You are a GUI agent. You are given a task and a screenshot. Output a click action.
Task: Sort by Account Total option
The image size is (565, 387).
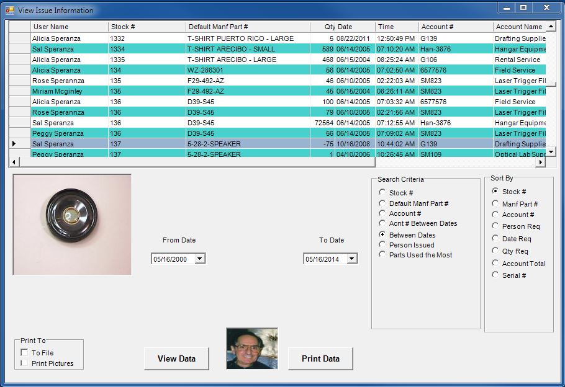click(x=495, y=264)
